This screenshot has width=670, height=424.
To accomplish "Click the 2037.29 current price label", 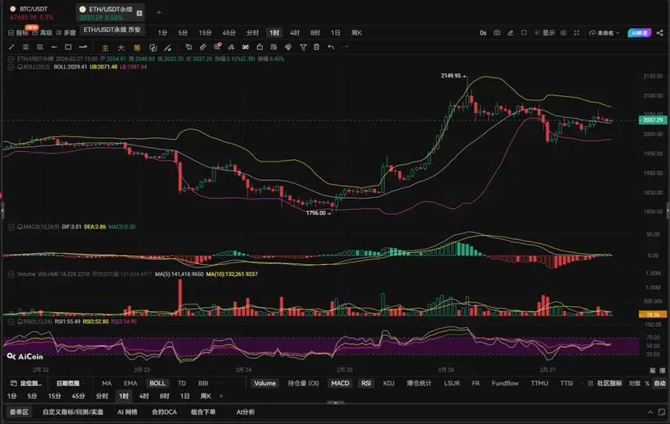I will pyautogui.click(x=652, y=120).
